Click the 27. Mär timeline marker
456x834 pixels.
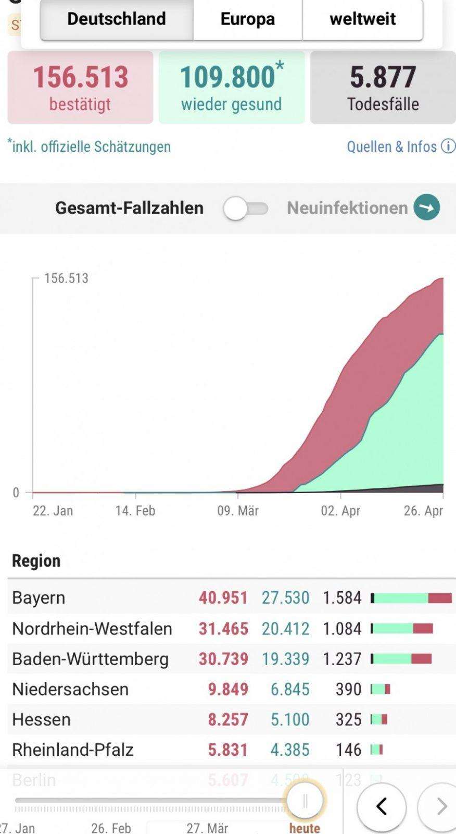point(207,827)
